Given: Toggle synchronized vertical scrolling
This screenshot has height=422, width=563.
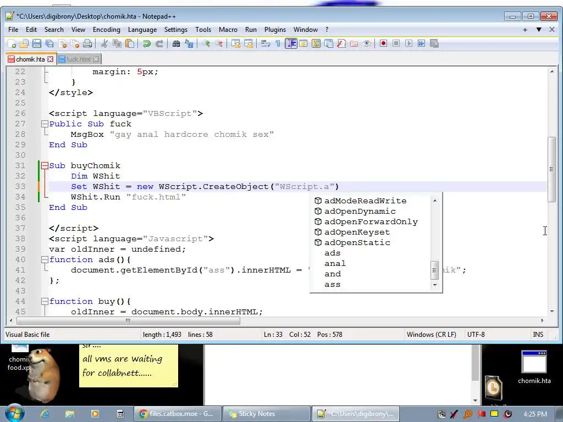Looking at the screenshot, I should (x=235, y=44).
